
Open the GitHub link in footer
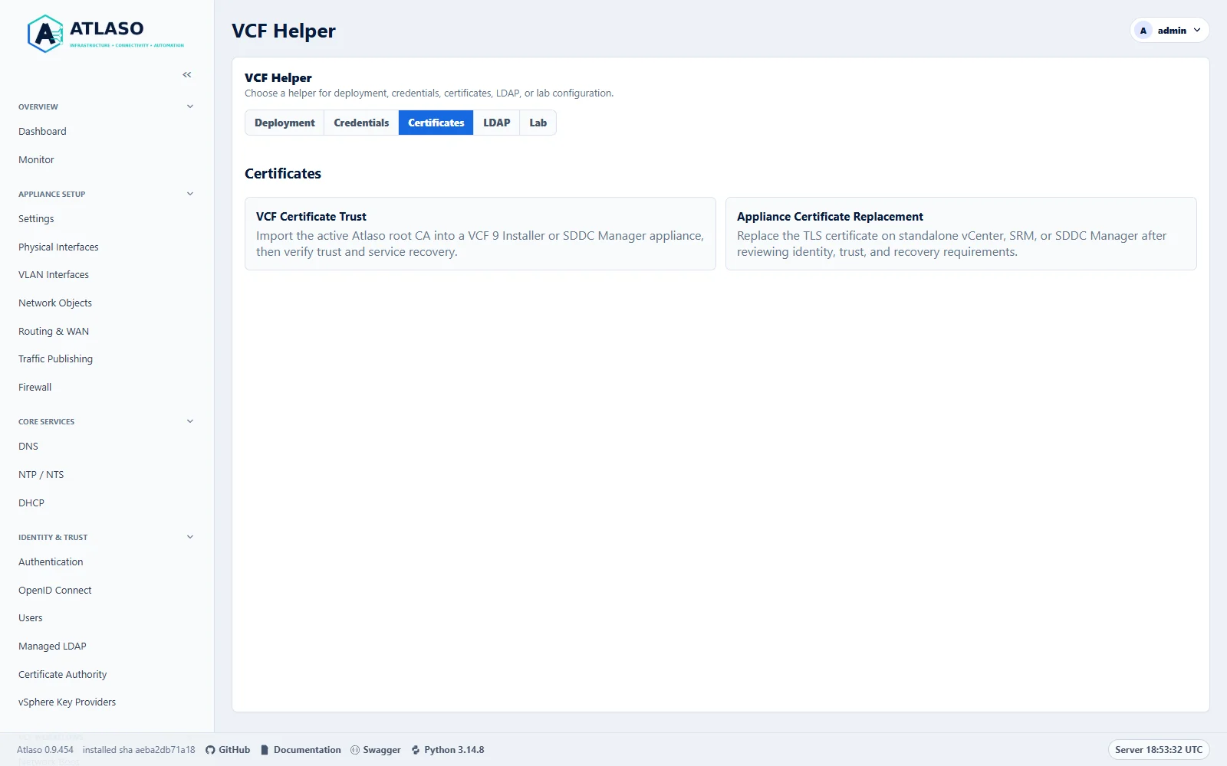coord(228,750)
